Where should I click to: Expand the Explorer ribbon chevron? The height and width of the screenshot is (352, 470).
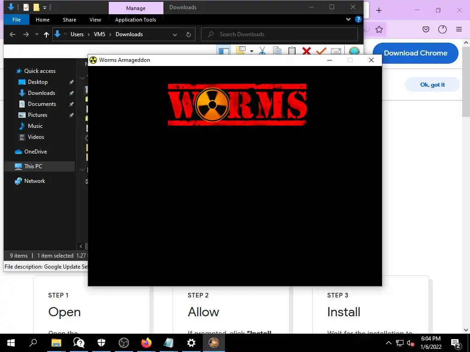tap(348, 19)
